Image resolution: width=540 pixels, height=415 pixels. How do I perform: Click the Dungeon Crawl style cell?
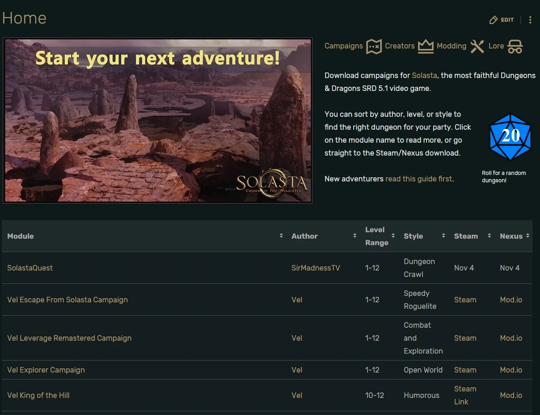point(419,268)
